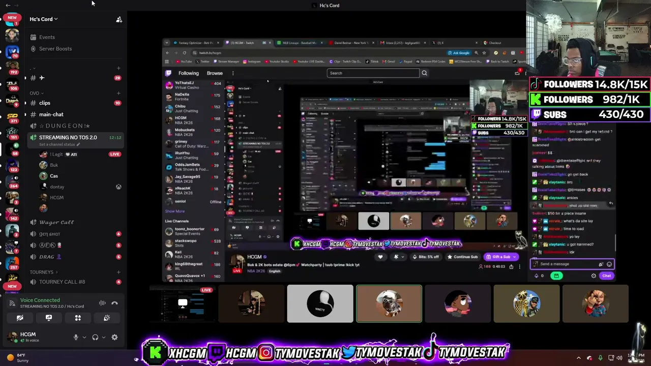This screenshot has width=651, height=366.
Task: Click Bits: 5% off on streamed Twitch
Action: 426,257
